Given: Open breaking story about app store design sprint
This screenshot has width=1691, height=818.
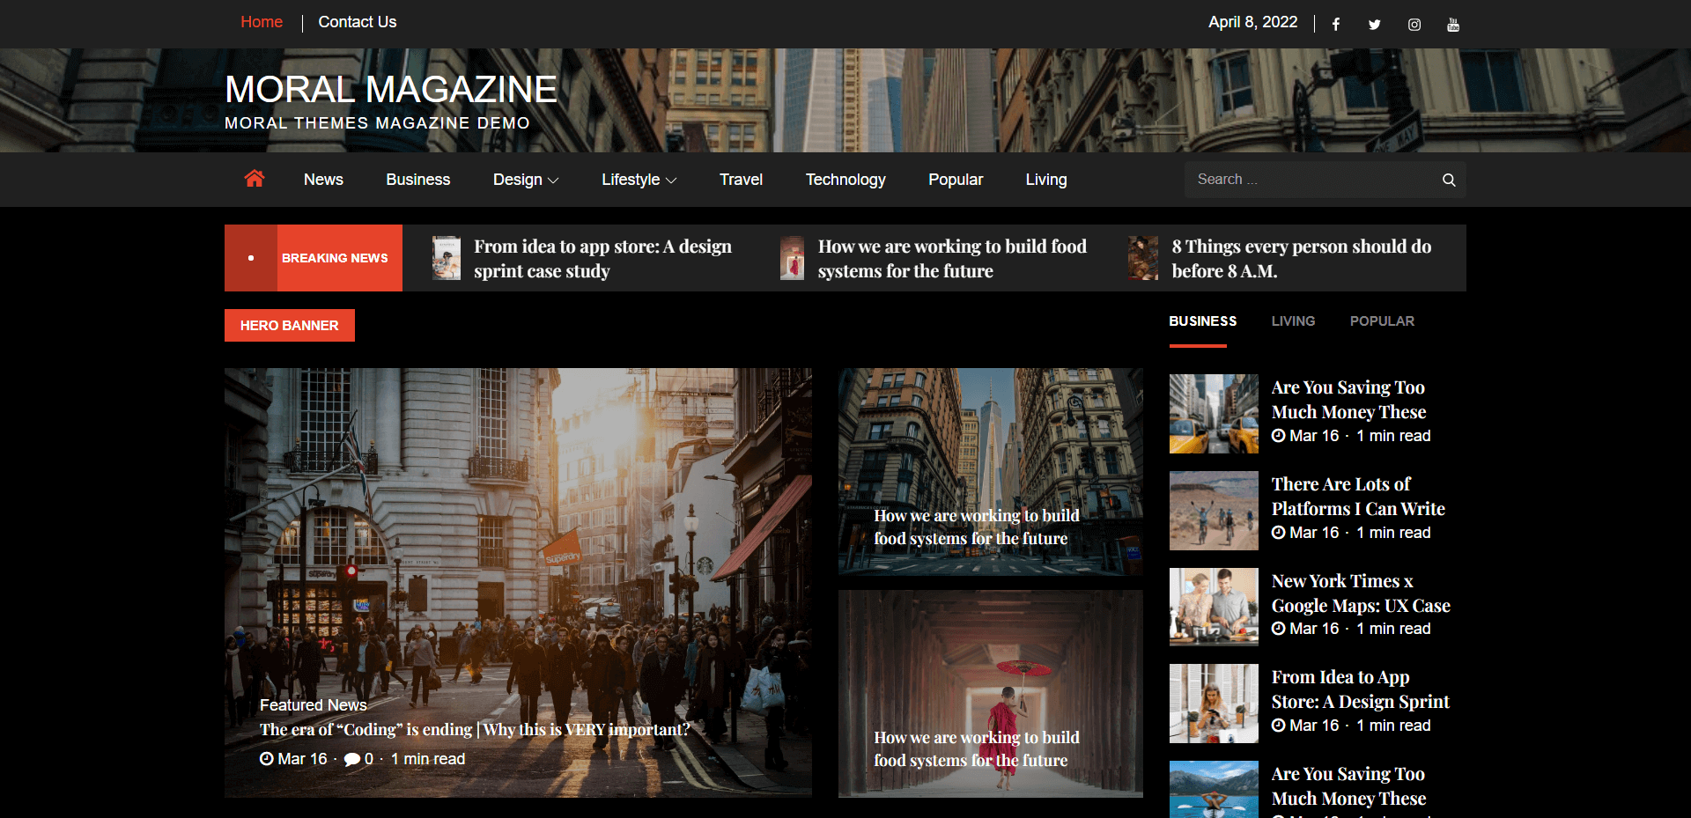Looking at the screenshot, I should pos(603,259).
